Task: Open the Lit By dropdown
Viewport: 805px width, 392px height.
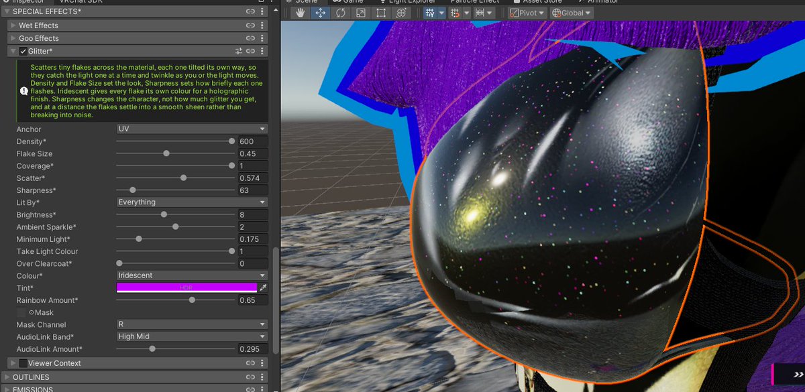Action: [x=192, y=202]
